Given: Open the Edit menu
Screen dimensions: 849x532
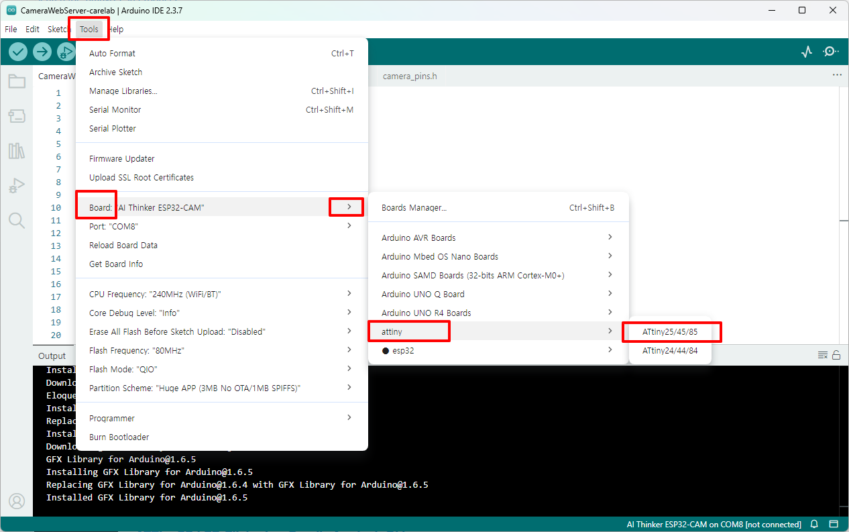Looking at the screenshot, I should coord(32,29).
